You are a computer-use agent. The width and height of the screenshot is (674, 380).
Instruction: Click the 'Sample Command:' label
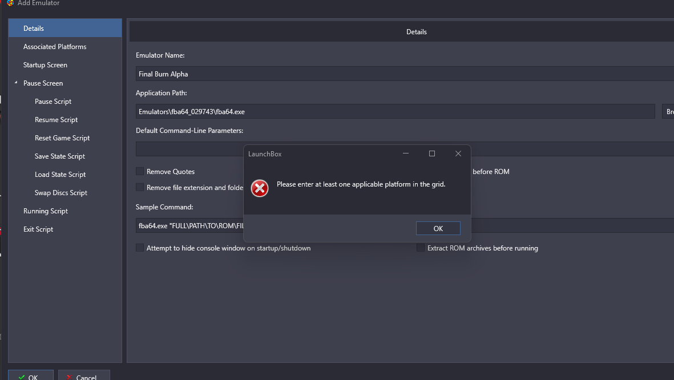click(x=164, y=207)
